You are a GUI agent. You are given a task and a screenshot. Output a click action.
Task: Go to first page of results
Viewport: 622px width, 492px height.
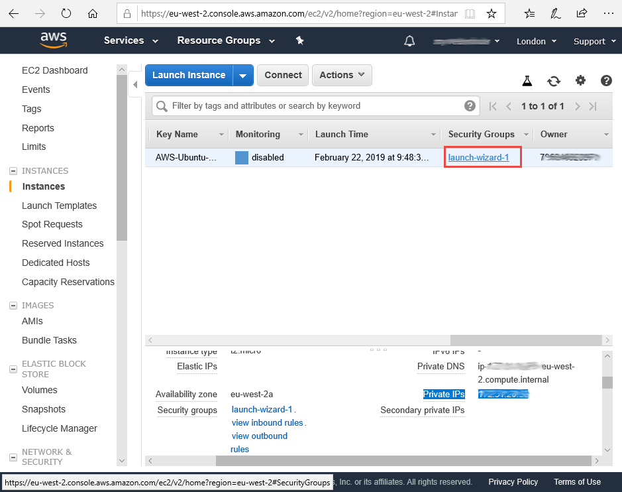coord(493,106)
